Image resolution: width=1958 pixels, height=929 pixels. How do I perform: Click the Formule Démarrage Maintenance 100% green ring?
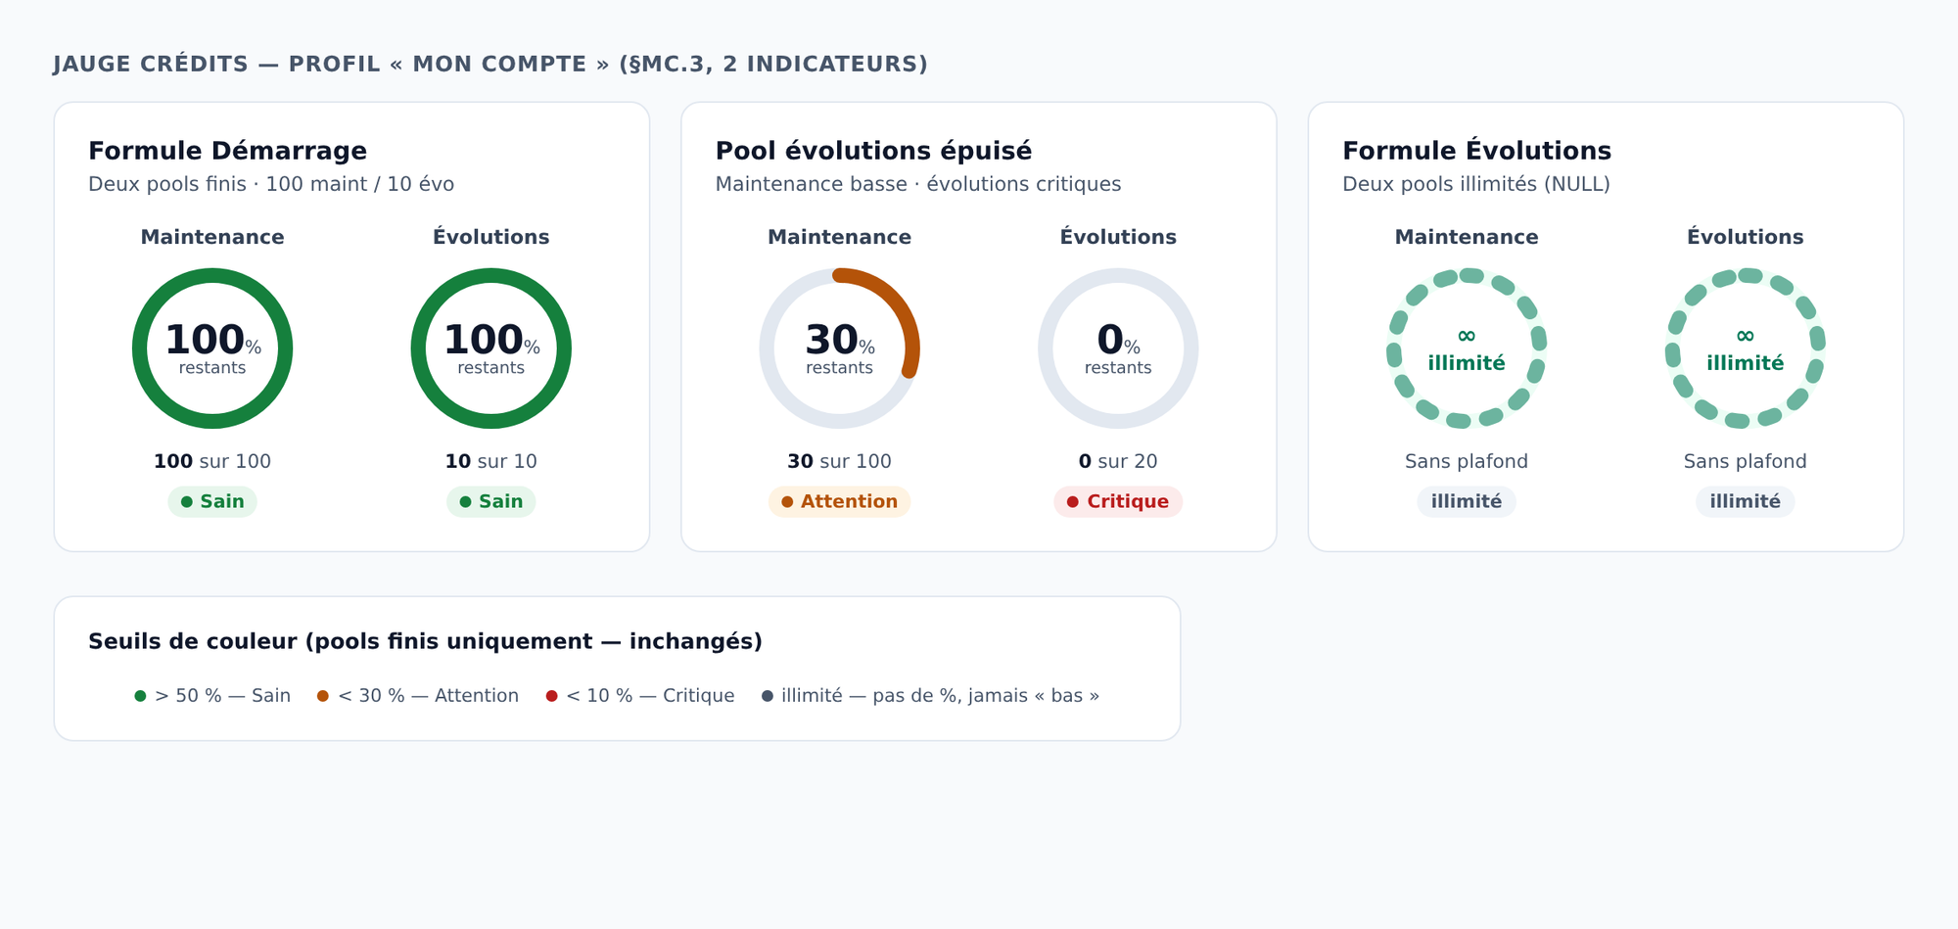pos(212,348)
